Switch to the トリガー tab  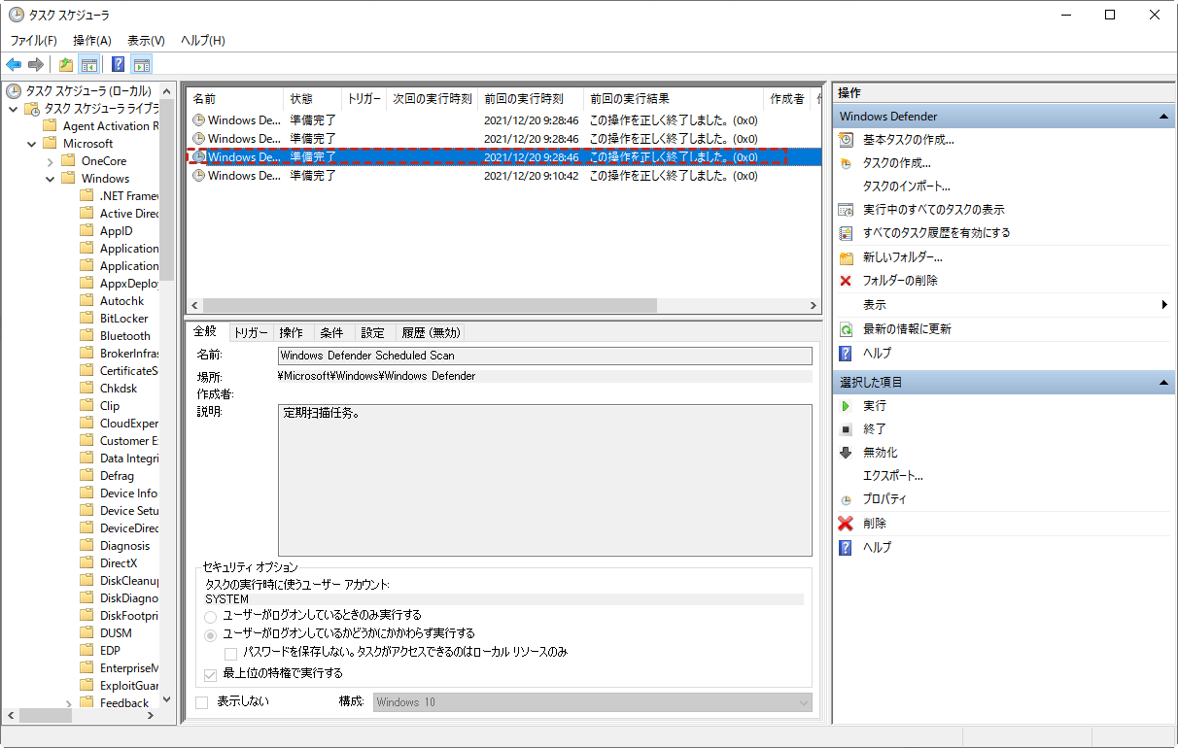pyautogui.click(x=251, y=332)
